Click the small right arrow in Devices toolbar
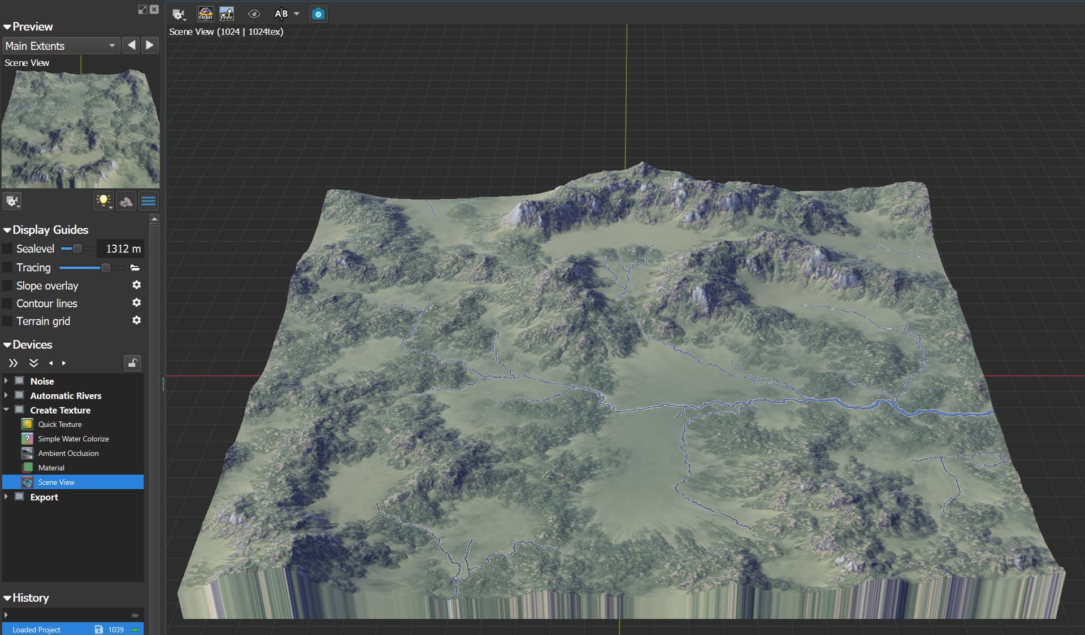The width and height of the screenshot is (1085, 635). click(x=64, y=363)
